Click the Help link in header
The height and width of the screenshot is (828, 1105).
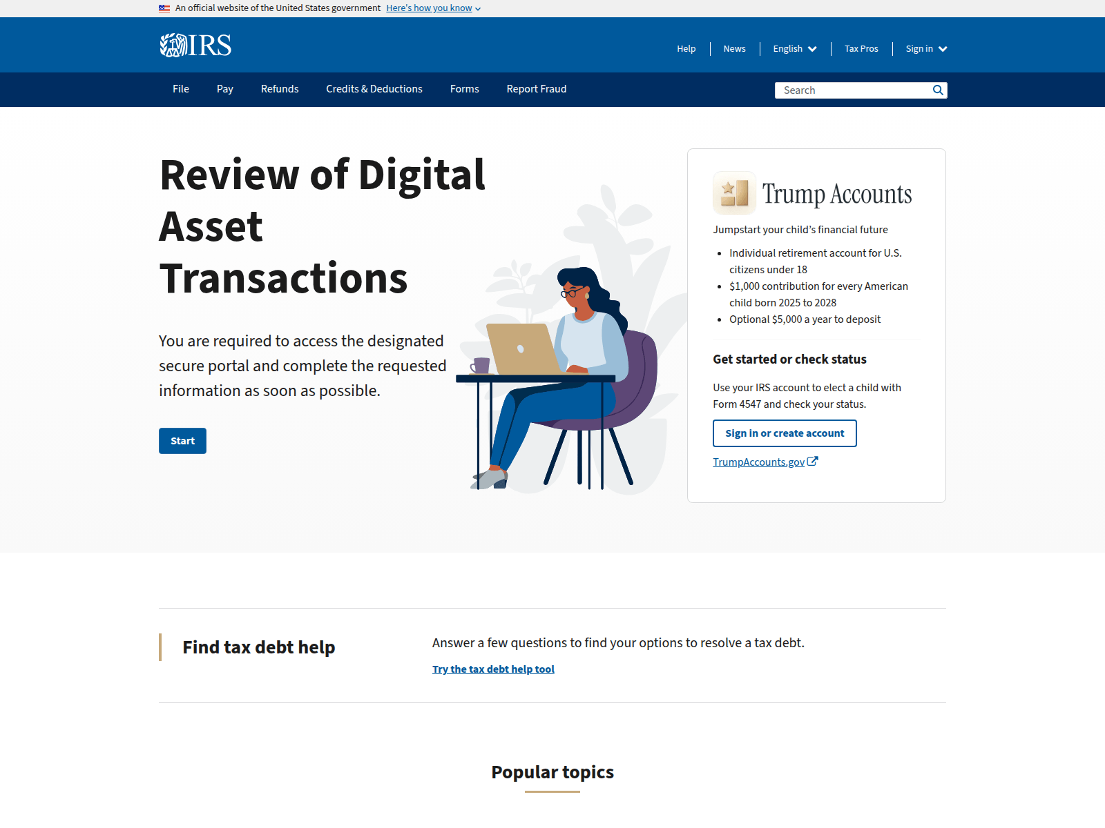tap(686, 49)
